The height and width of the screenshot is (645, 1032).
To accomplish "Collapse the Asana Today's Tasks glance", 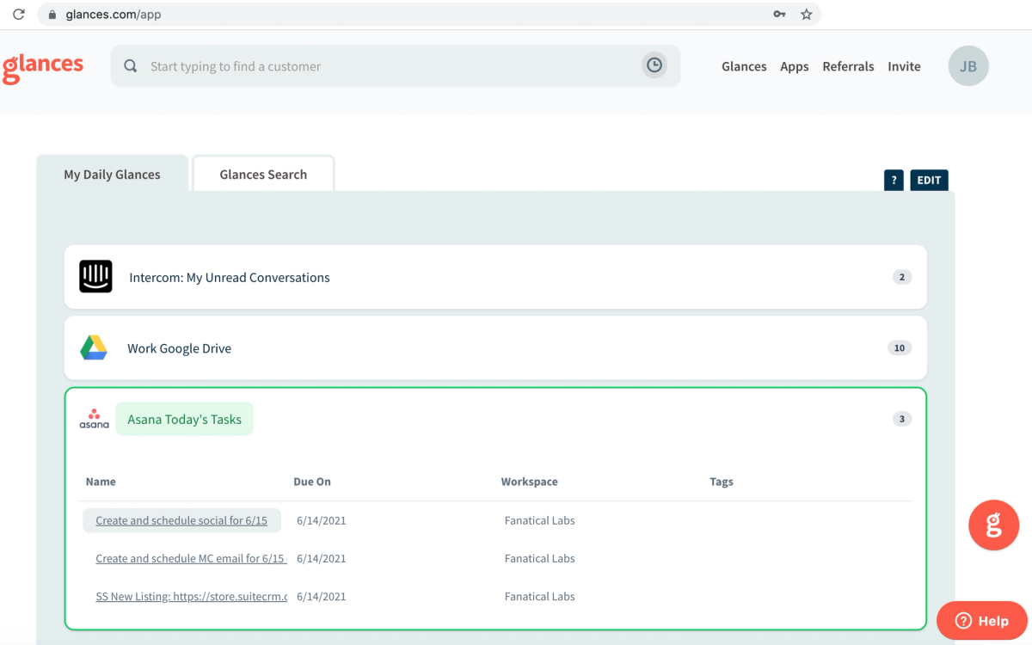I will (x=184, y=419).
